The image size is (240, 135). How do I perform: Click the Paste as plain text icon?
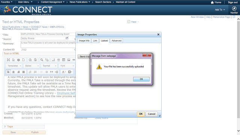pos(30,60)
